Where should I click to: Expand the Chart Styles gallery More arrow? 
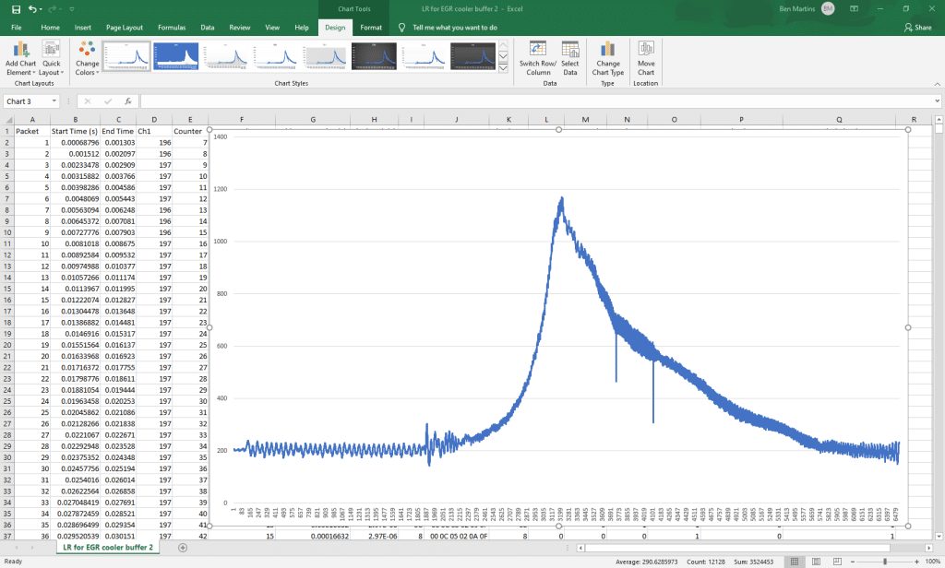[x=503, y=68]
